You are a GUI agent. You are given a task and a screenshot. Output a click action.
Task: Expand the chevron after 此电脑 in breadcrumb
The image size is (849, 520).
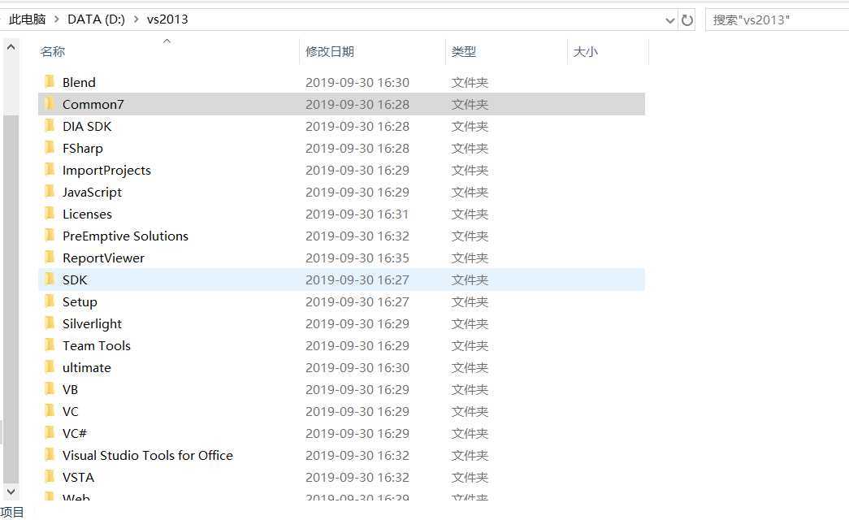56,19
